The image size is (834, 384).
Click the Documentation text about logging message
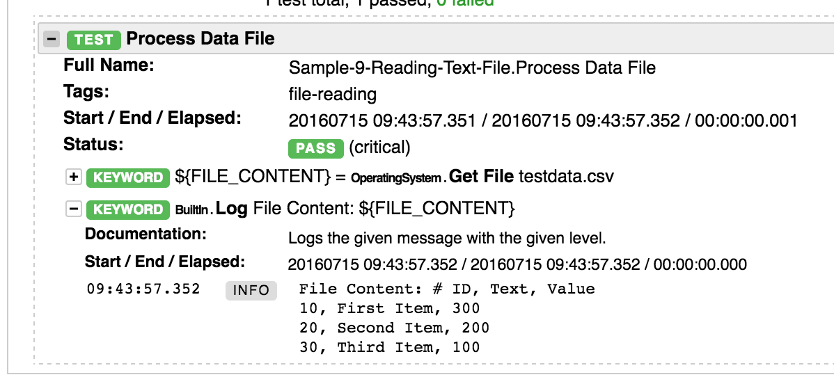[x=448, y=239]
